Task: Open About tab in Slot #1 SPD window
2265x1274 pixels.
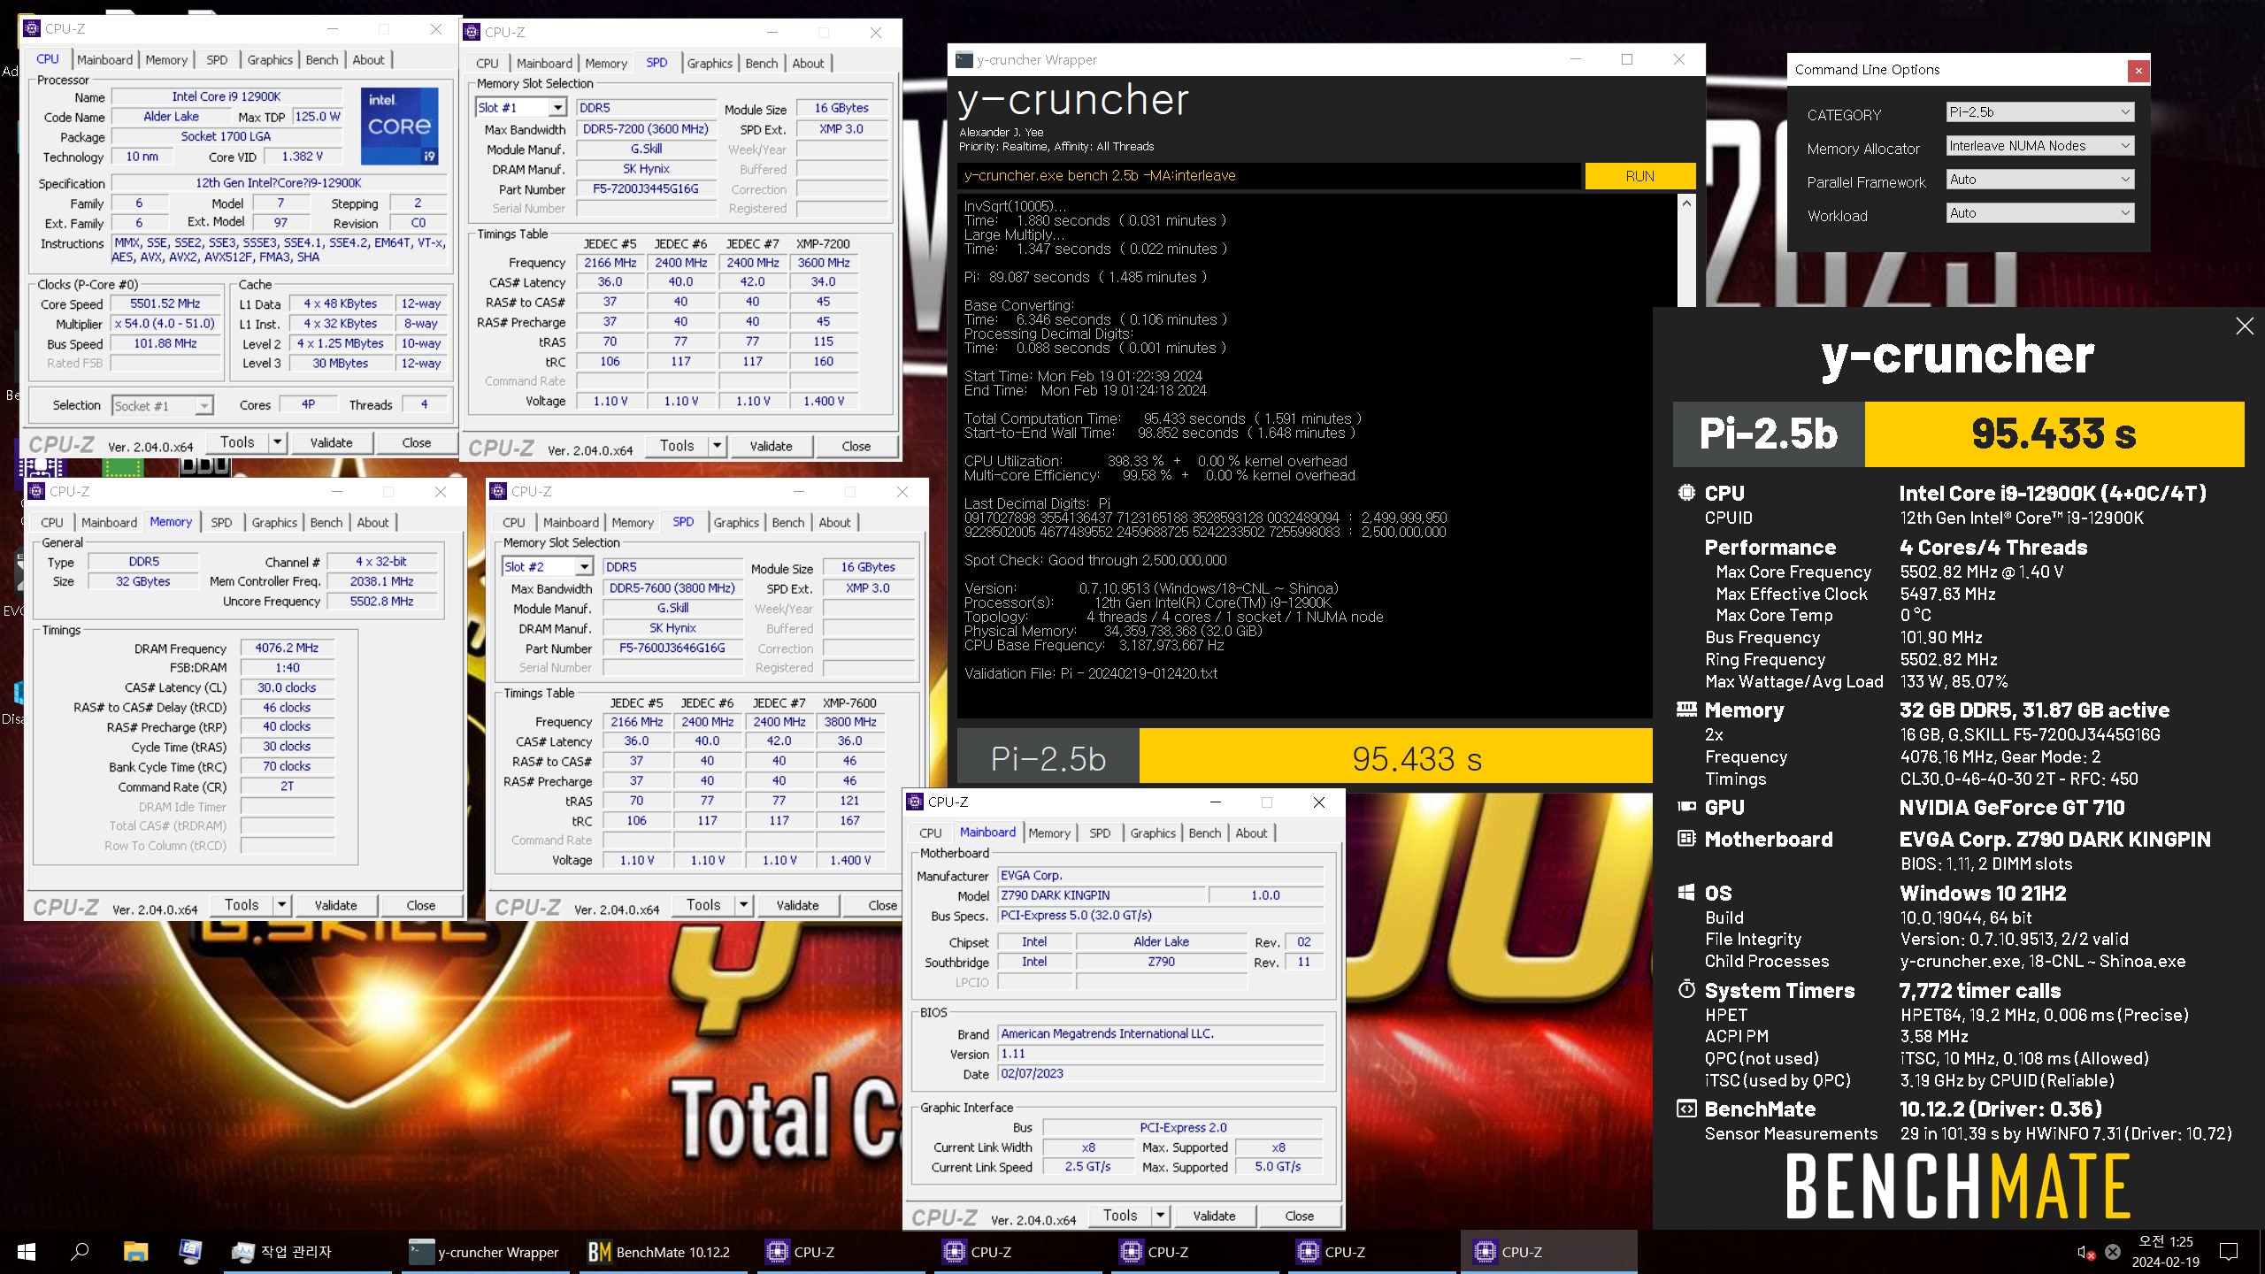Action: click(808, 64)
